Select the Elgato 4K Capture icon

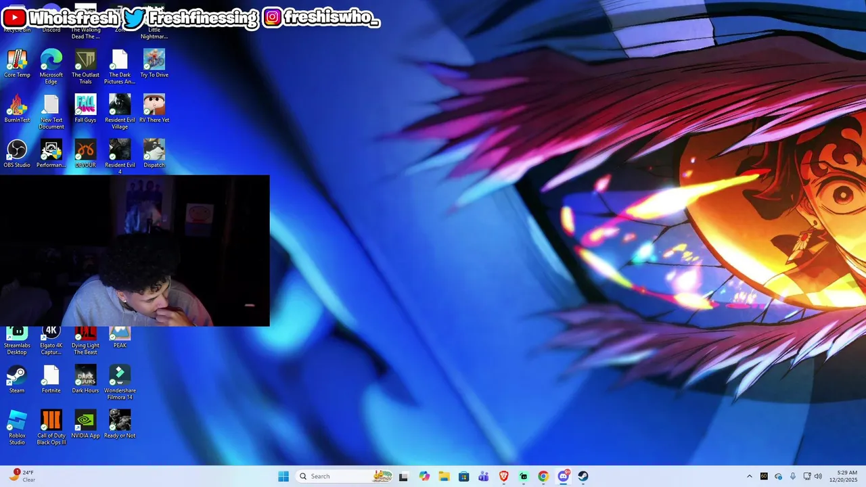[51, 341]
